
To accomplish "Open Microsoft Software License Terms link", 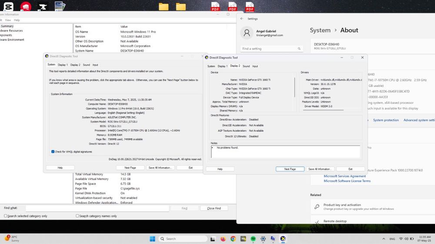I will click(x=347, y=181).
